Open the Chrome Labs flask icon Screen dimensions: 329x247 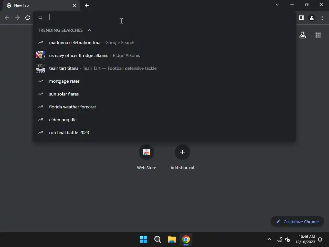[303, 35]
